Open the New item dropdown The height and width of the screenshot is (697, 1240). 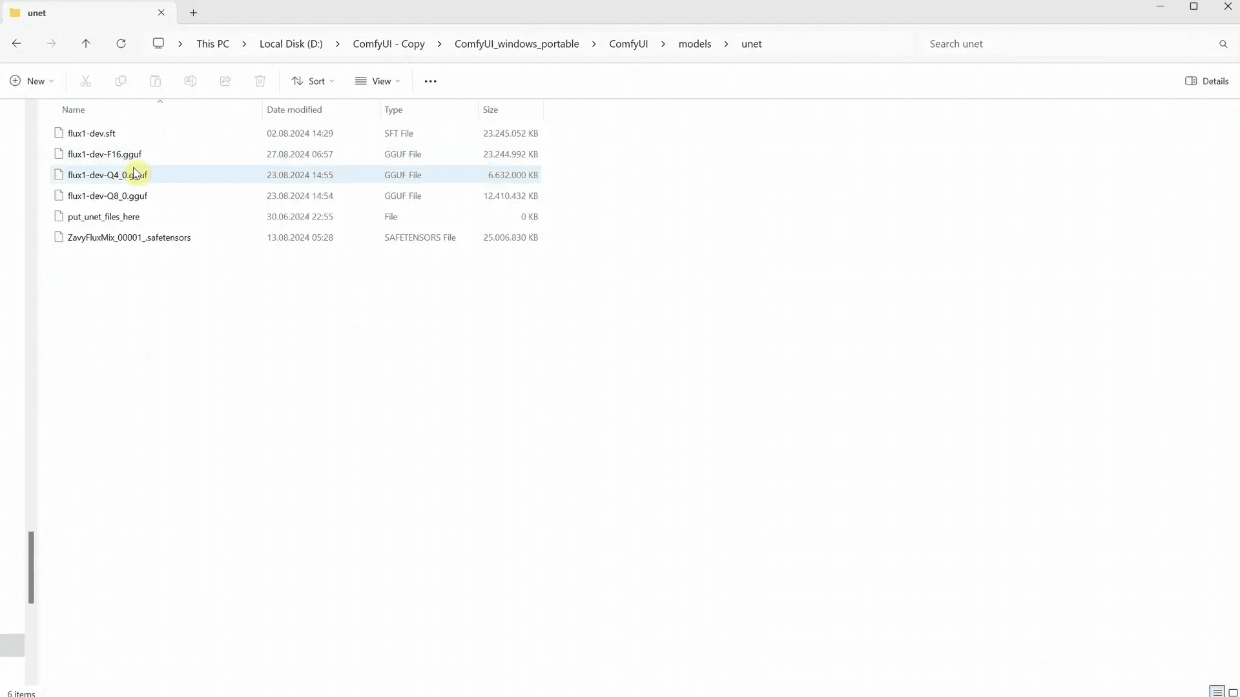pyautogui.click(x=31, y=81)
